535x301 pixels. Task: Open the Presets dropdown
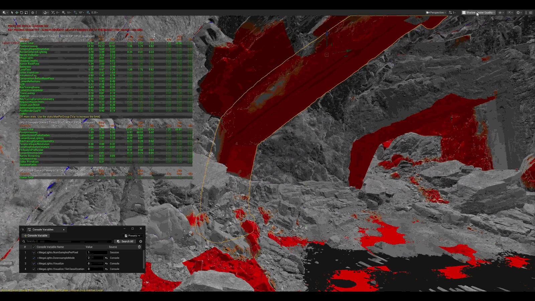click(x=132, y=236)
